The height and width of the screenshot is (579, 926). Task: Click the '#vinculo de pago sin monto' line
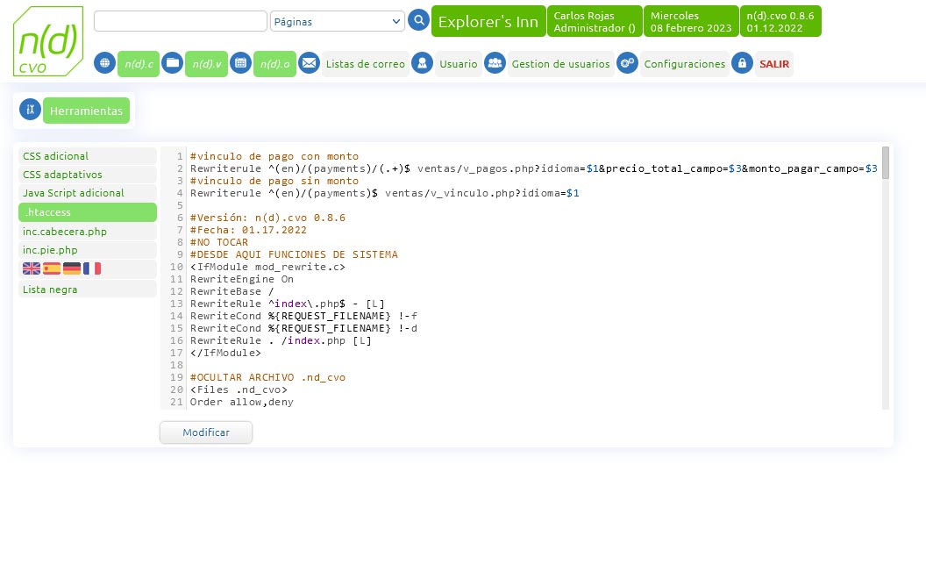pos(274,181)
